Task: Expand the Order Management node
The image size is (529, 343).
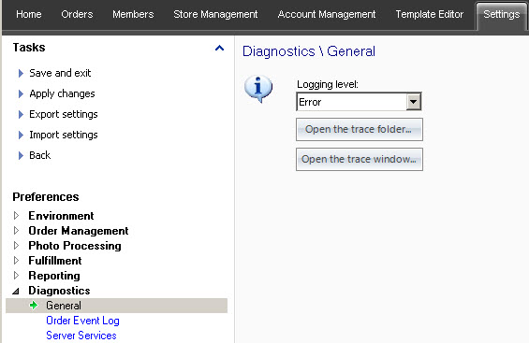Action: pyautogui.click(x=16, y=231)
